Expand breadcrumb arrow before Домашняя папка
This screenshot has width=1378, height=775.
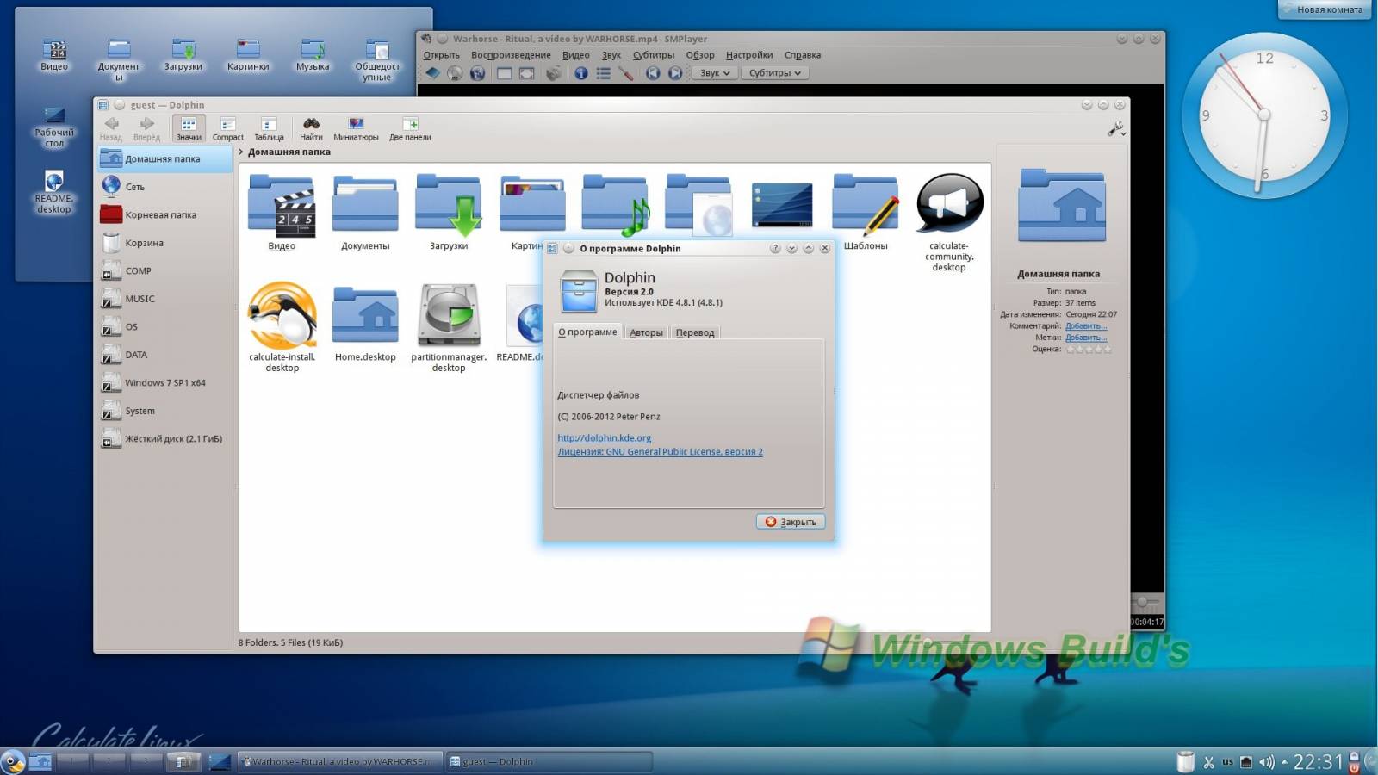[x=241, y=152]
